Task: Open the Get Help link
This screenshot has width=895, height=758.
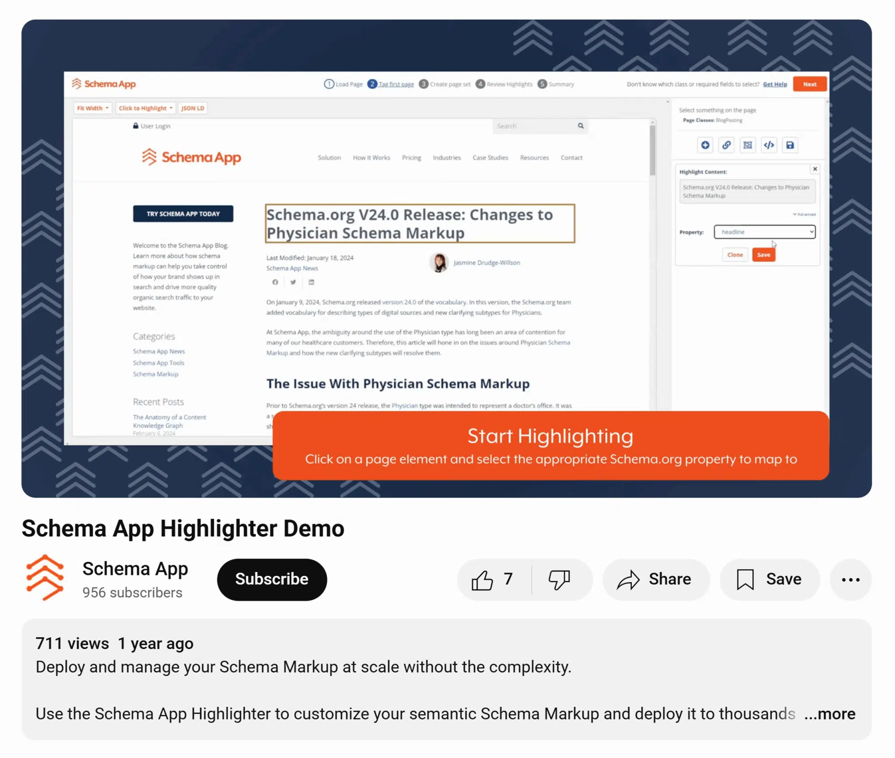Action: (x=775, y=84)
